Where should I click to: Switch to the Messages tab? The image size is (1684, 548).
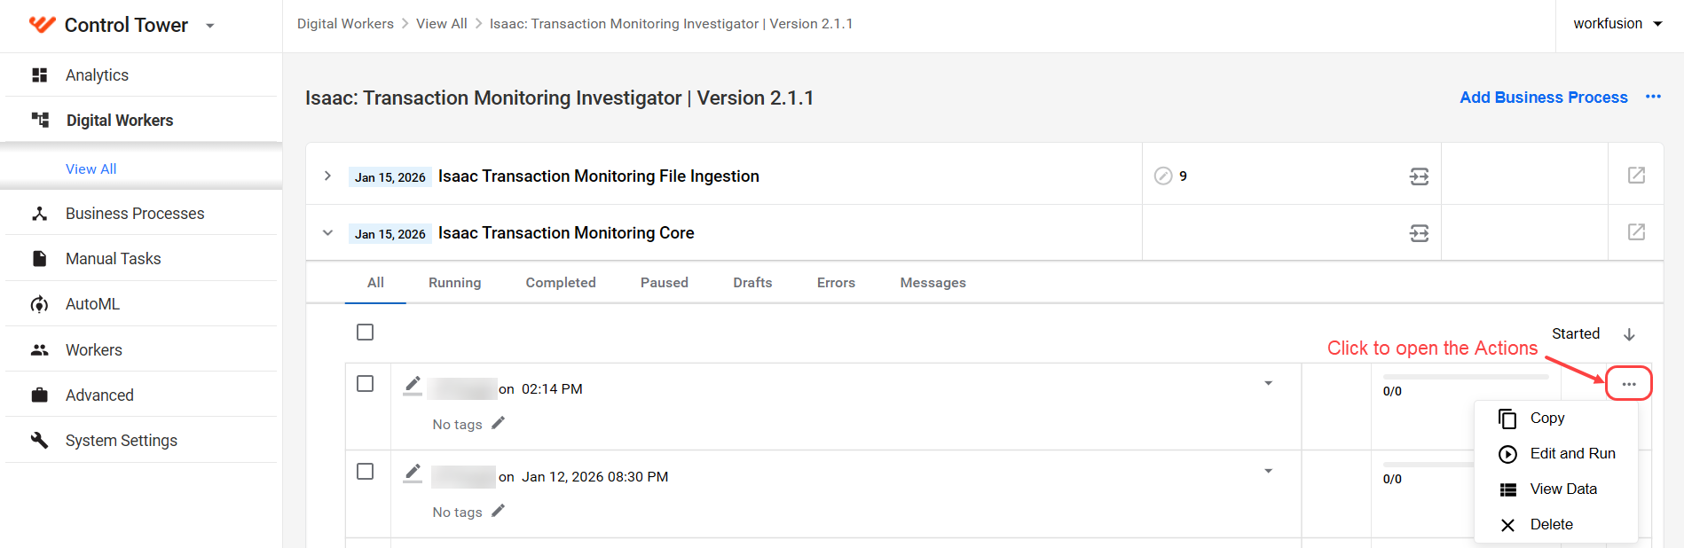coord(933,283)
